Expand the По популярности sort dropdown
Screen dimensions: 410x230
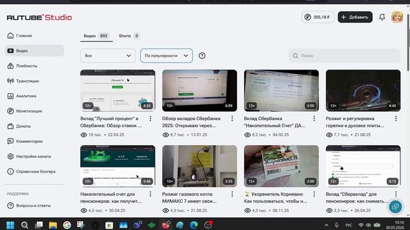point(167,56)
